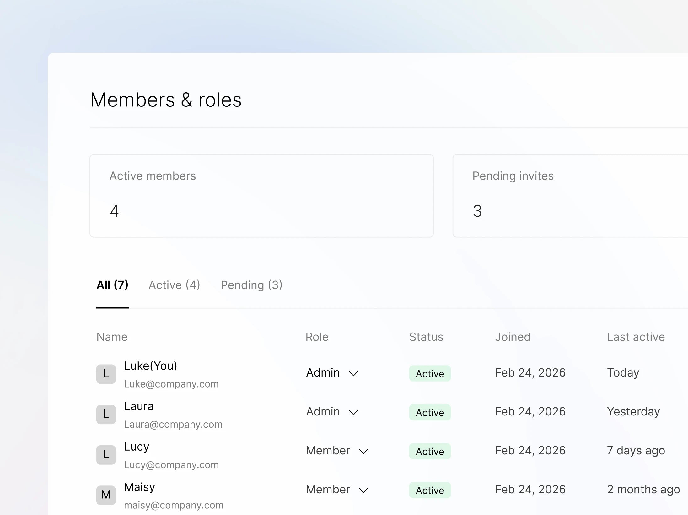The height and width of the screenshot is (515, 688).
Task: Click the Active status badge for Luke
Action: pyautogui.click(x=430, y=373)
